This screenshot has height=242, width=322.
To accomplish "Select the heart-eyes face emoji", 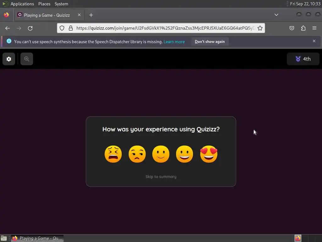I will (x=209, y=154).
